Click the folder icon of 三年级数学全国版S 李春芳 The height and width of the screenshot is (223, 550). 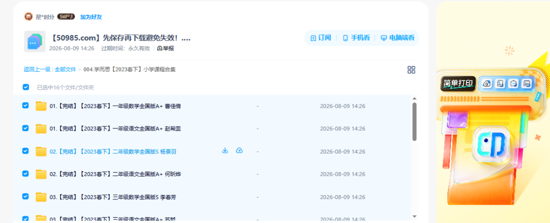click(x=41, y=197)
